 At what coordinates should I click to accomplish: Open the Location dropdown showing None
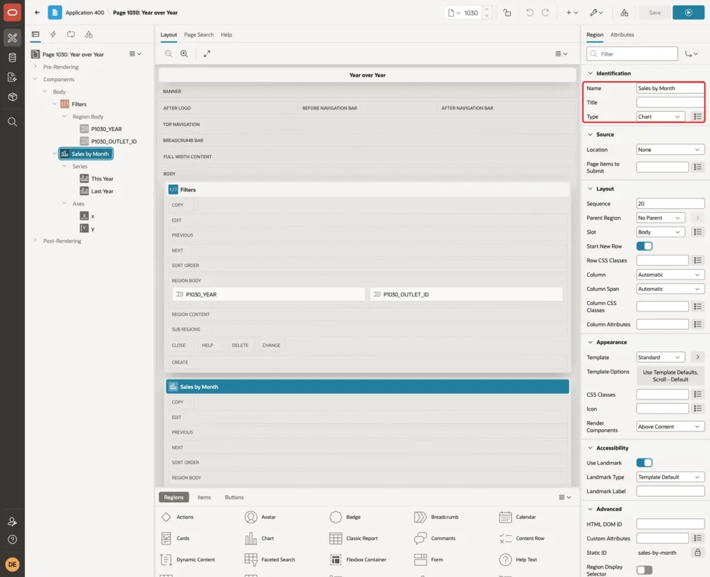point(670,150)
